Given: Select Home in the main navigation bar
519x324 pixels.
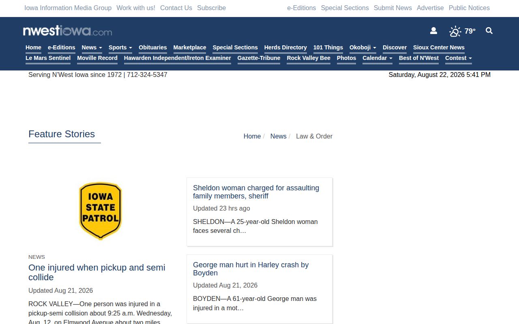Looking at the screenshot, I should (x=33, y=47).
